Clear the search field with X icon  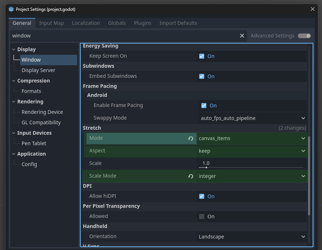pos(242,36)
